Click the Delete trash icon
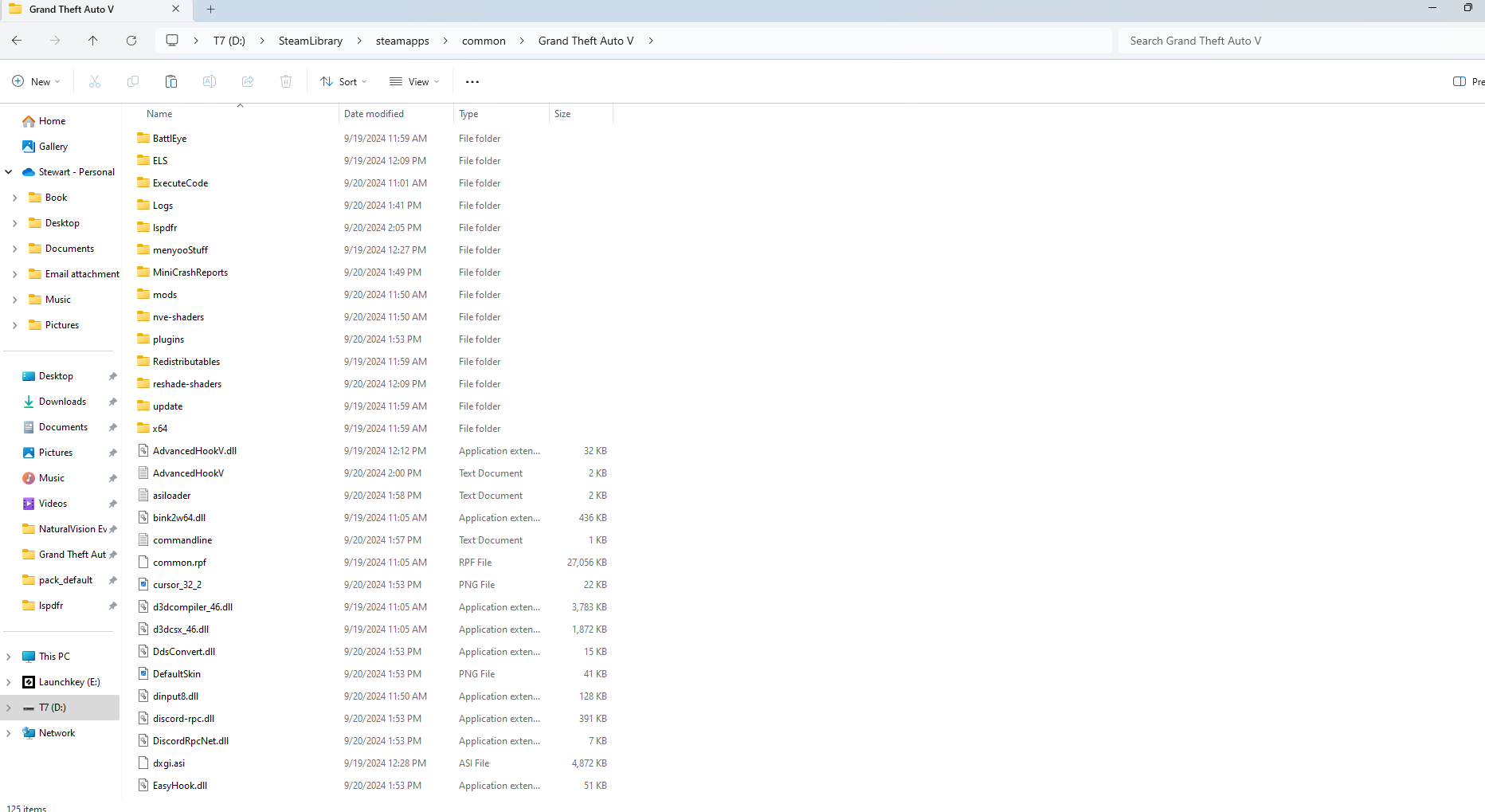Screen dimensions: 1485x812 click(286, 81)
